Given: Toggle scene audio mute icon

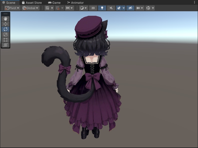Looking at the screenshot, I should [x=111, y=8].
